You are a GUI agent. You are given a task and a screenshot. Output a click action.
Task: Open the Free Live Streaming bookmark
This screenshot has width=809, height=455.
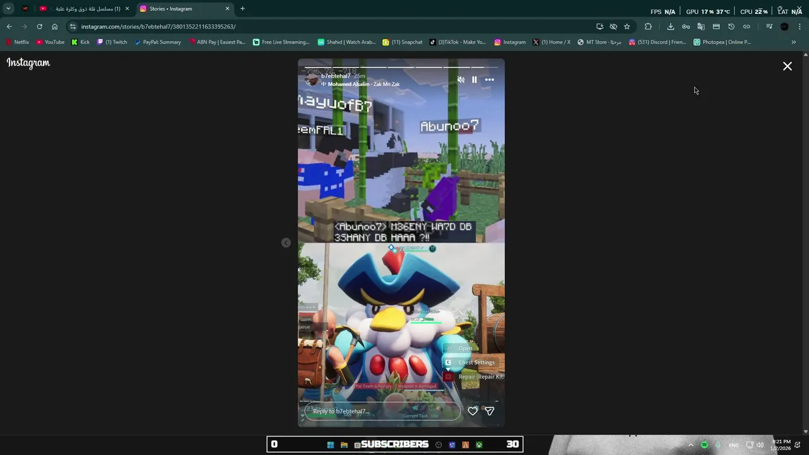tap(281, 42)
